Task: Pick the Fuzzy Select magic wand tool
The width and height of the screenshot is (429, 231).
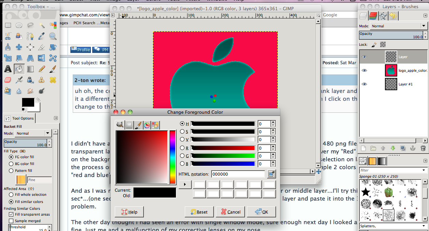Action: 42,25
